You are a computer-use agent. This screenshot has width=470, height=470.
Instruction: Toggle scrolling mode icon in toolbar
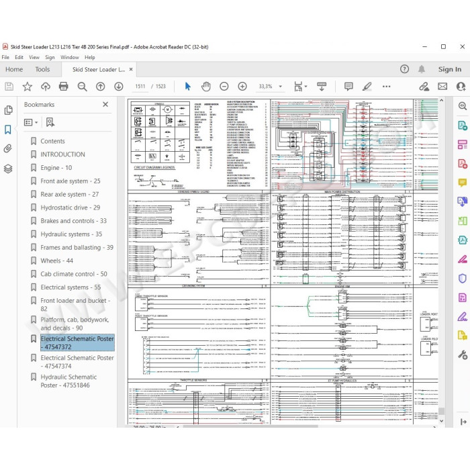322,87
